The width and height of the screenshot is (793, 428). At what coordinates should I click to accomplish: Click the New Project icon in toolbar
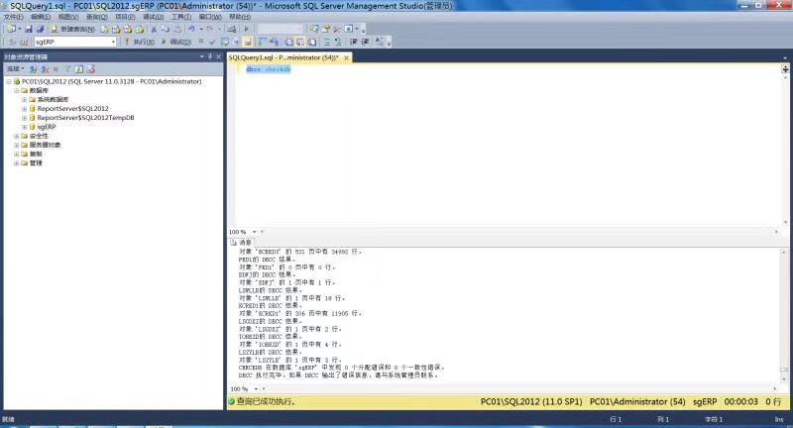coord(11,29)
